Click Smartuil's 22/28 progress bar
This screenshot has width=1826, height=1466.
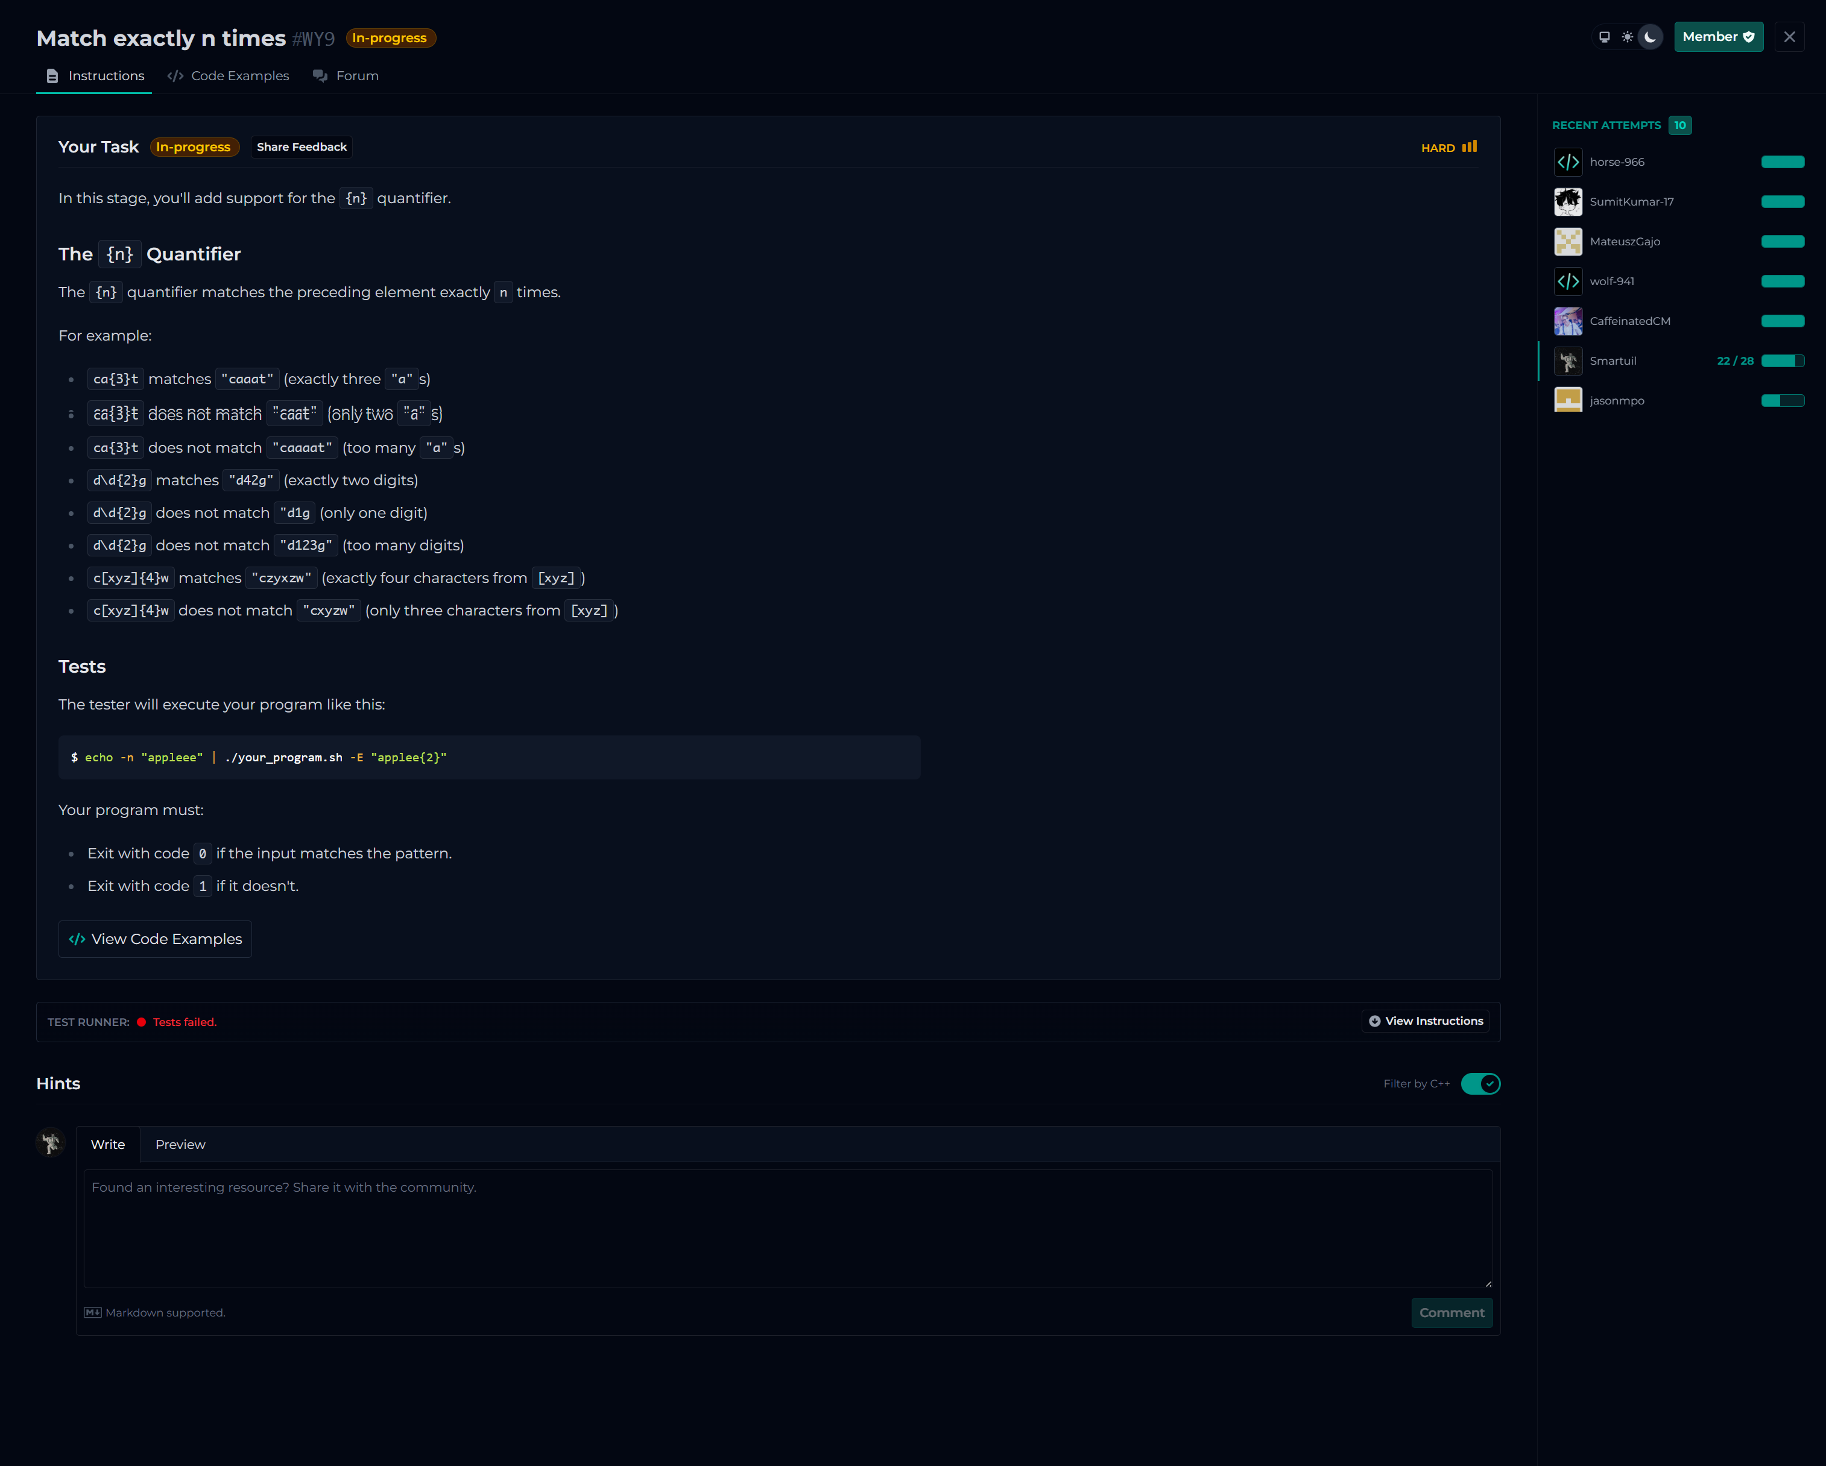pos(1782,360)
